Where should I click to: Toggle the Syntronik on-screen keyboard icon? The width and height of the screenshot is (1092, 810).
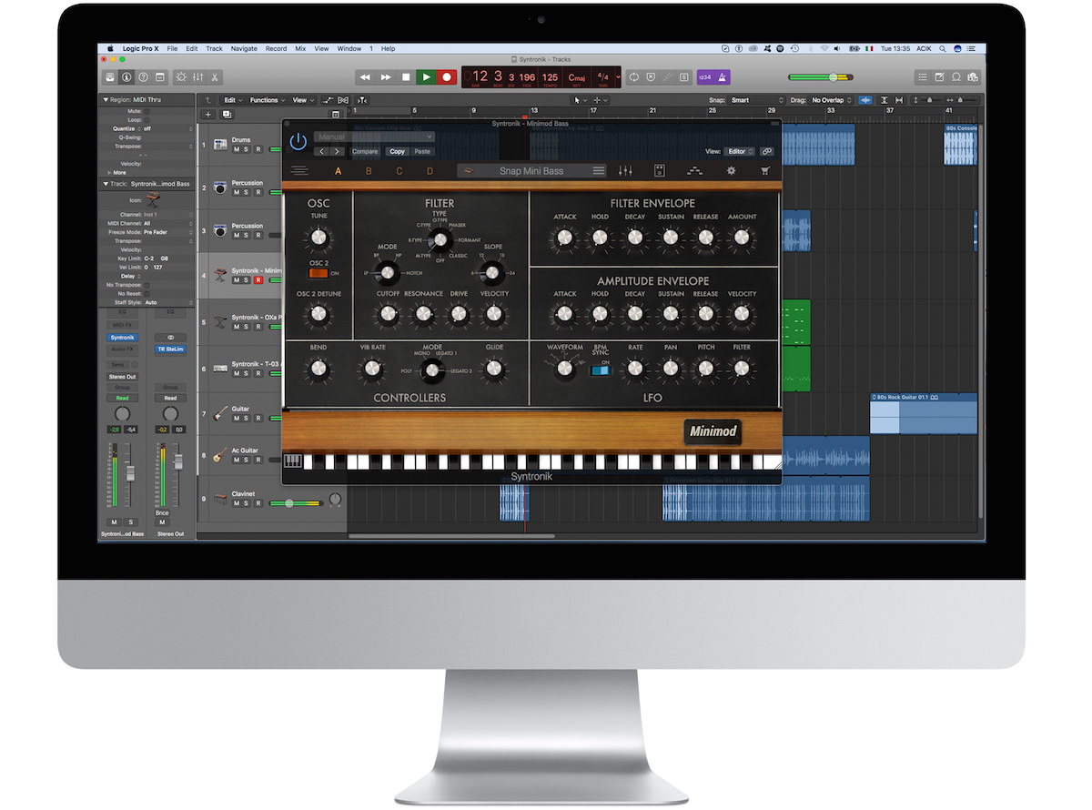(293, 461)
